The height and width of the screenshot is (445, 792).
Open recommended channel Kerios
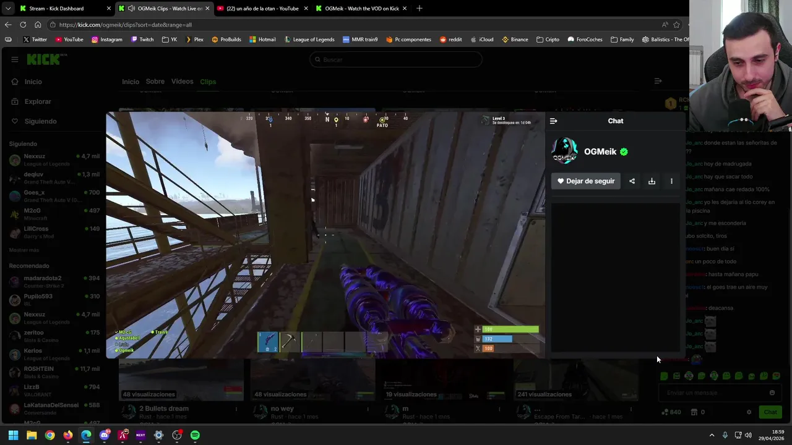pyautogui.click(x=54, y=354)
